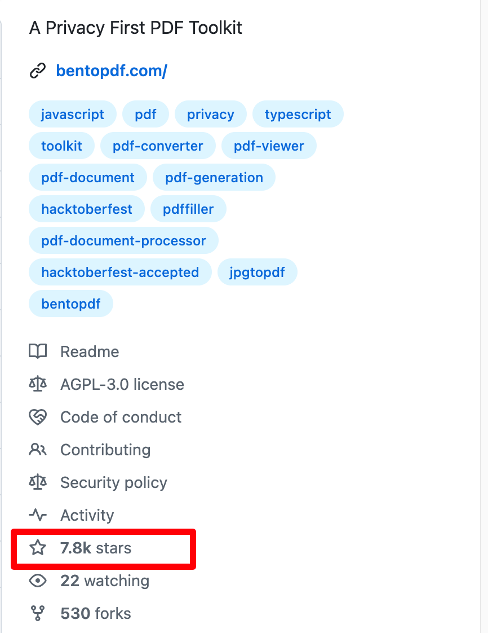Click the star icon beside 7.8k stars
Viewport: 488px width, 633px height.
coord(38,548)
